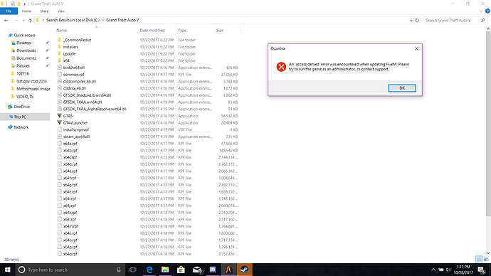491x276 pixels.
Task: Open the Windows Start menu
Action: (x=8, y=270)
